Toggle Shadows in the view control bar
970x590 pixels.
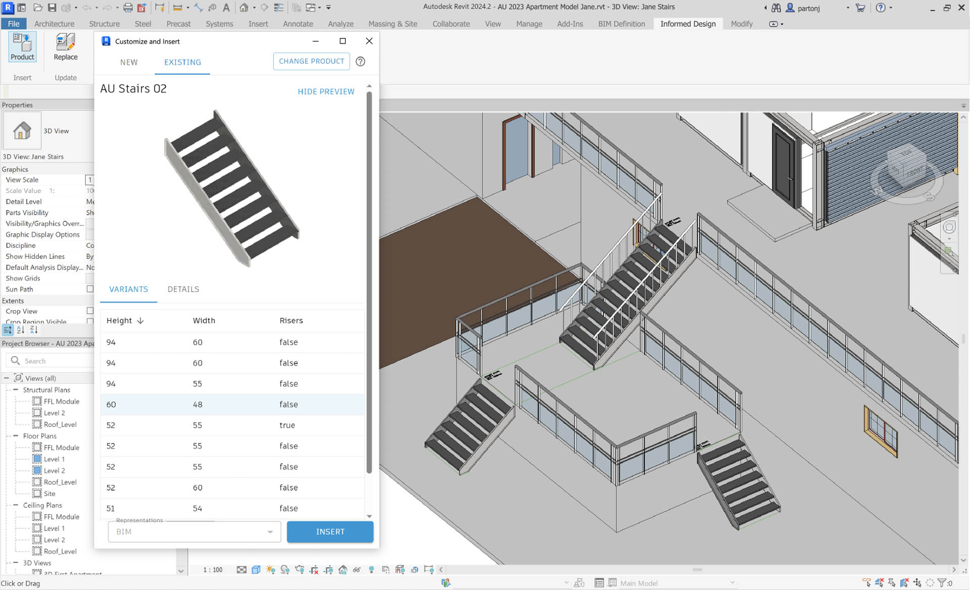[285, 569]
